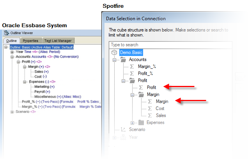Click the sigma icon beside Margin_%
248x159 pixels.
tap(132, 66)
